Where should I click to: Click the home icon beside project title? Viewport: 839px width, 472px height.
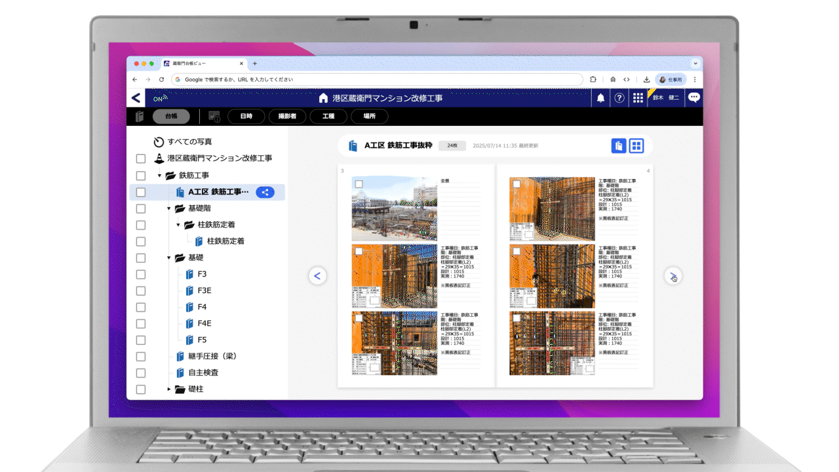[323, 98]
